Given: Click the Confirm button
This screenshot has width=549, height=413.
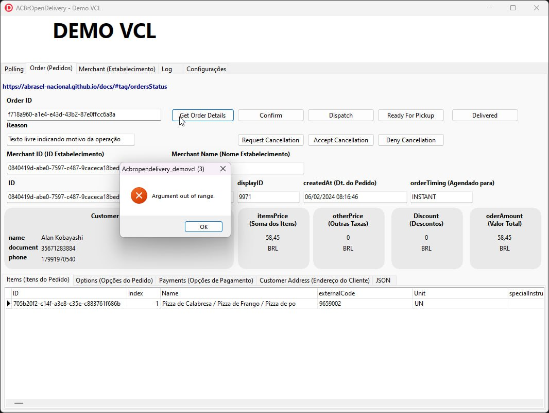Looking at the screenshot, I should [271, 115].
